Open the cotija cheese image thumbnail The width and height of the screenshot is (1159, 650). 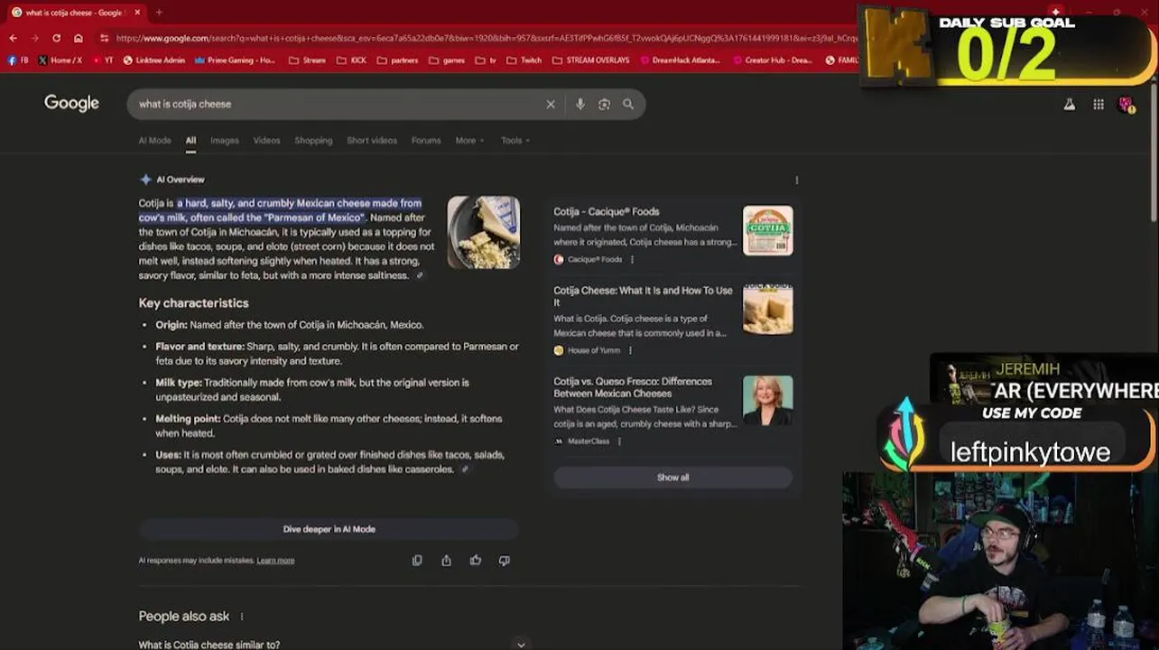484,232
